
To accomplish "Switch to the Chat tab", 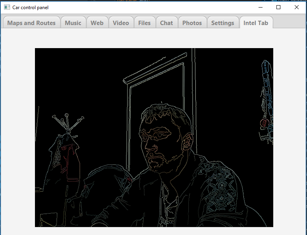I will click(x=167, y=23).
